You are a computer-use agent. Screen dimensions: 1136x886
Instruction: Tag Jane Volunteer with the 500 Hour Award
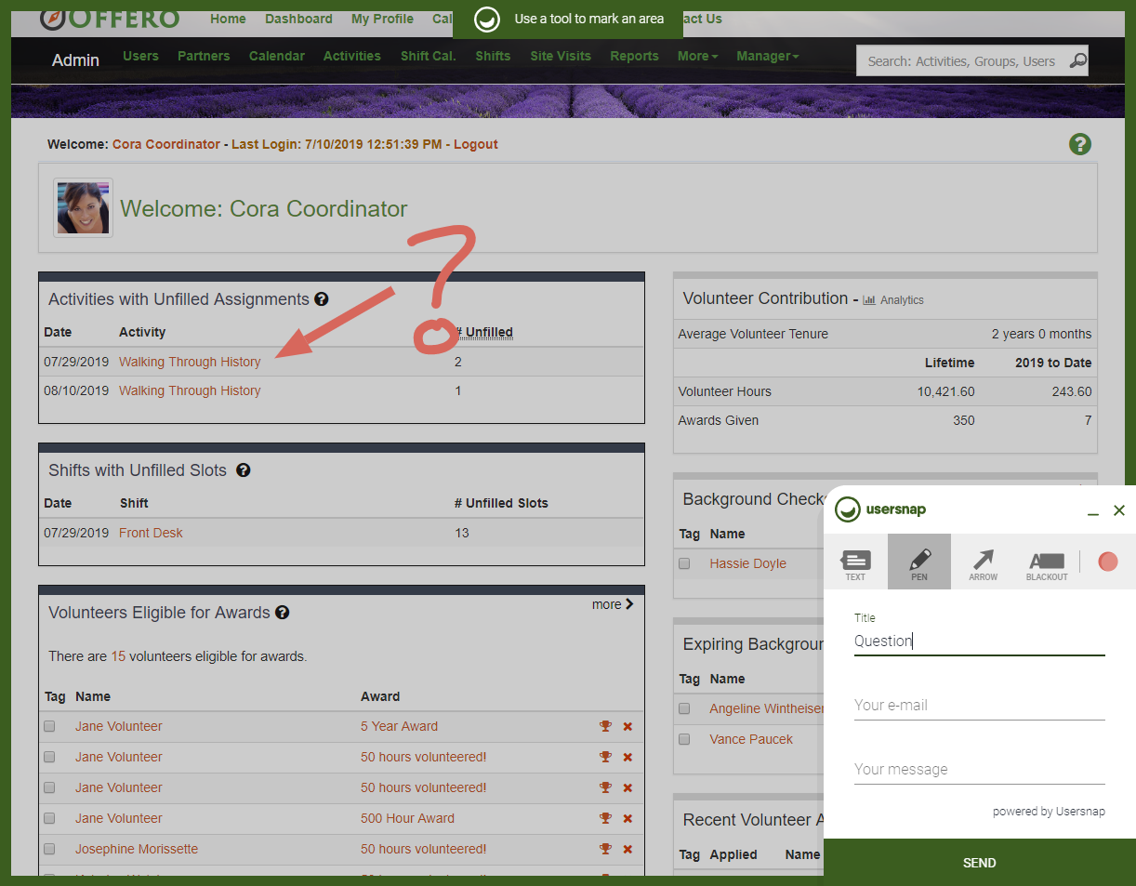(605, 818)
